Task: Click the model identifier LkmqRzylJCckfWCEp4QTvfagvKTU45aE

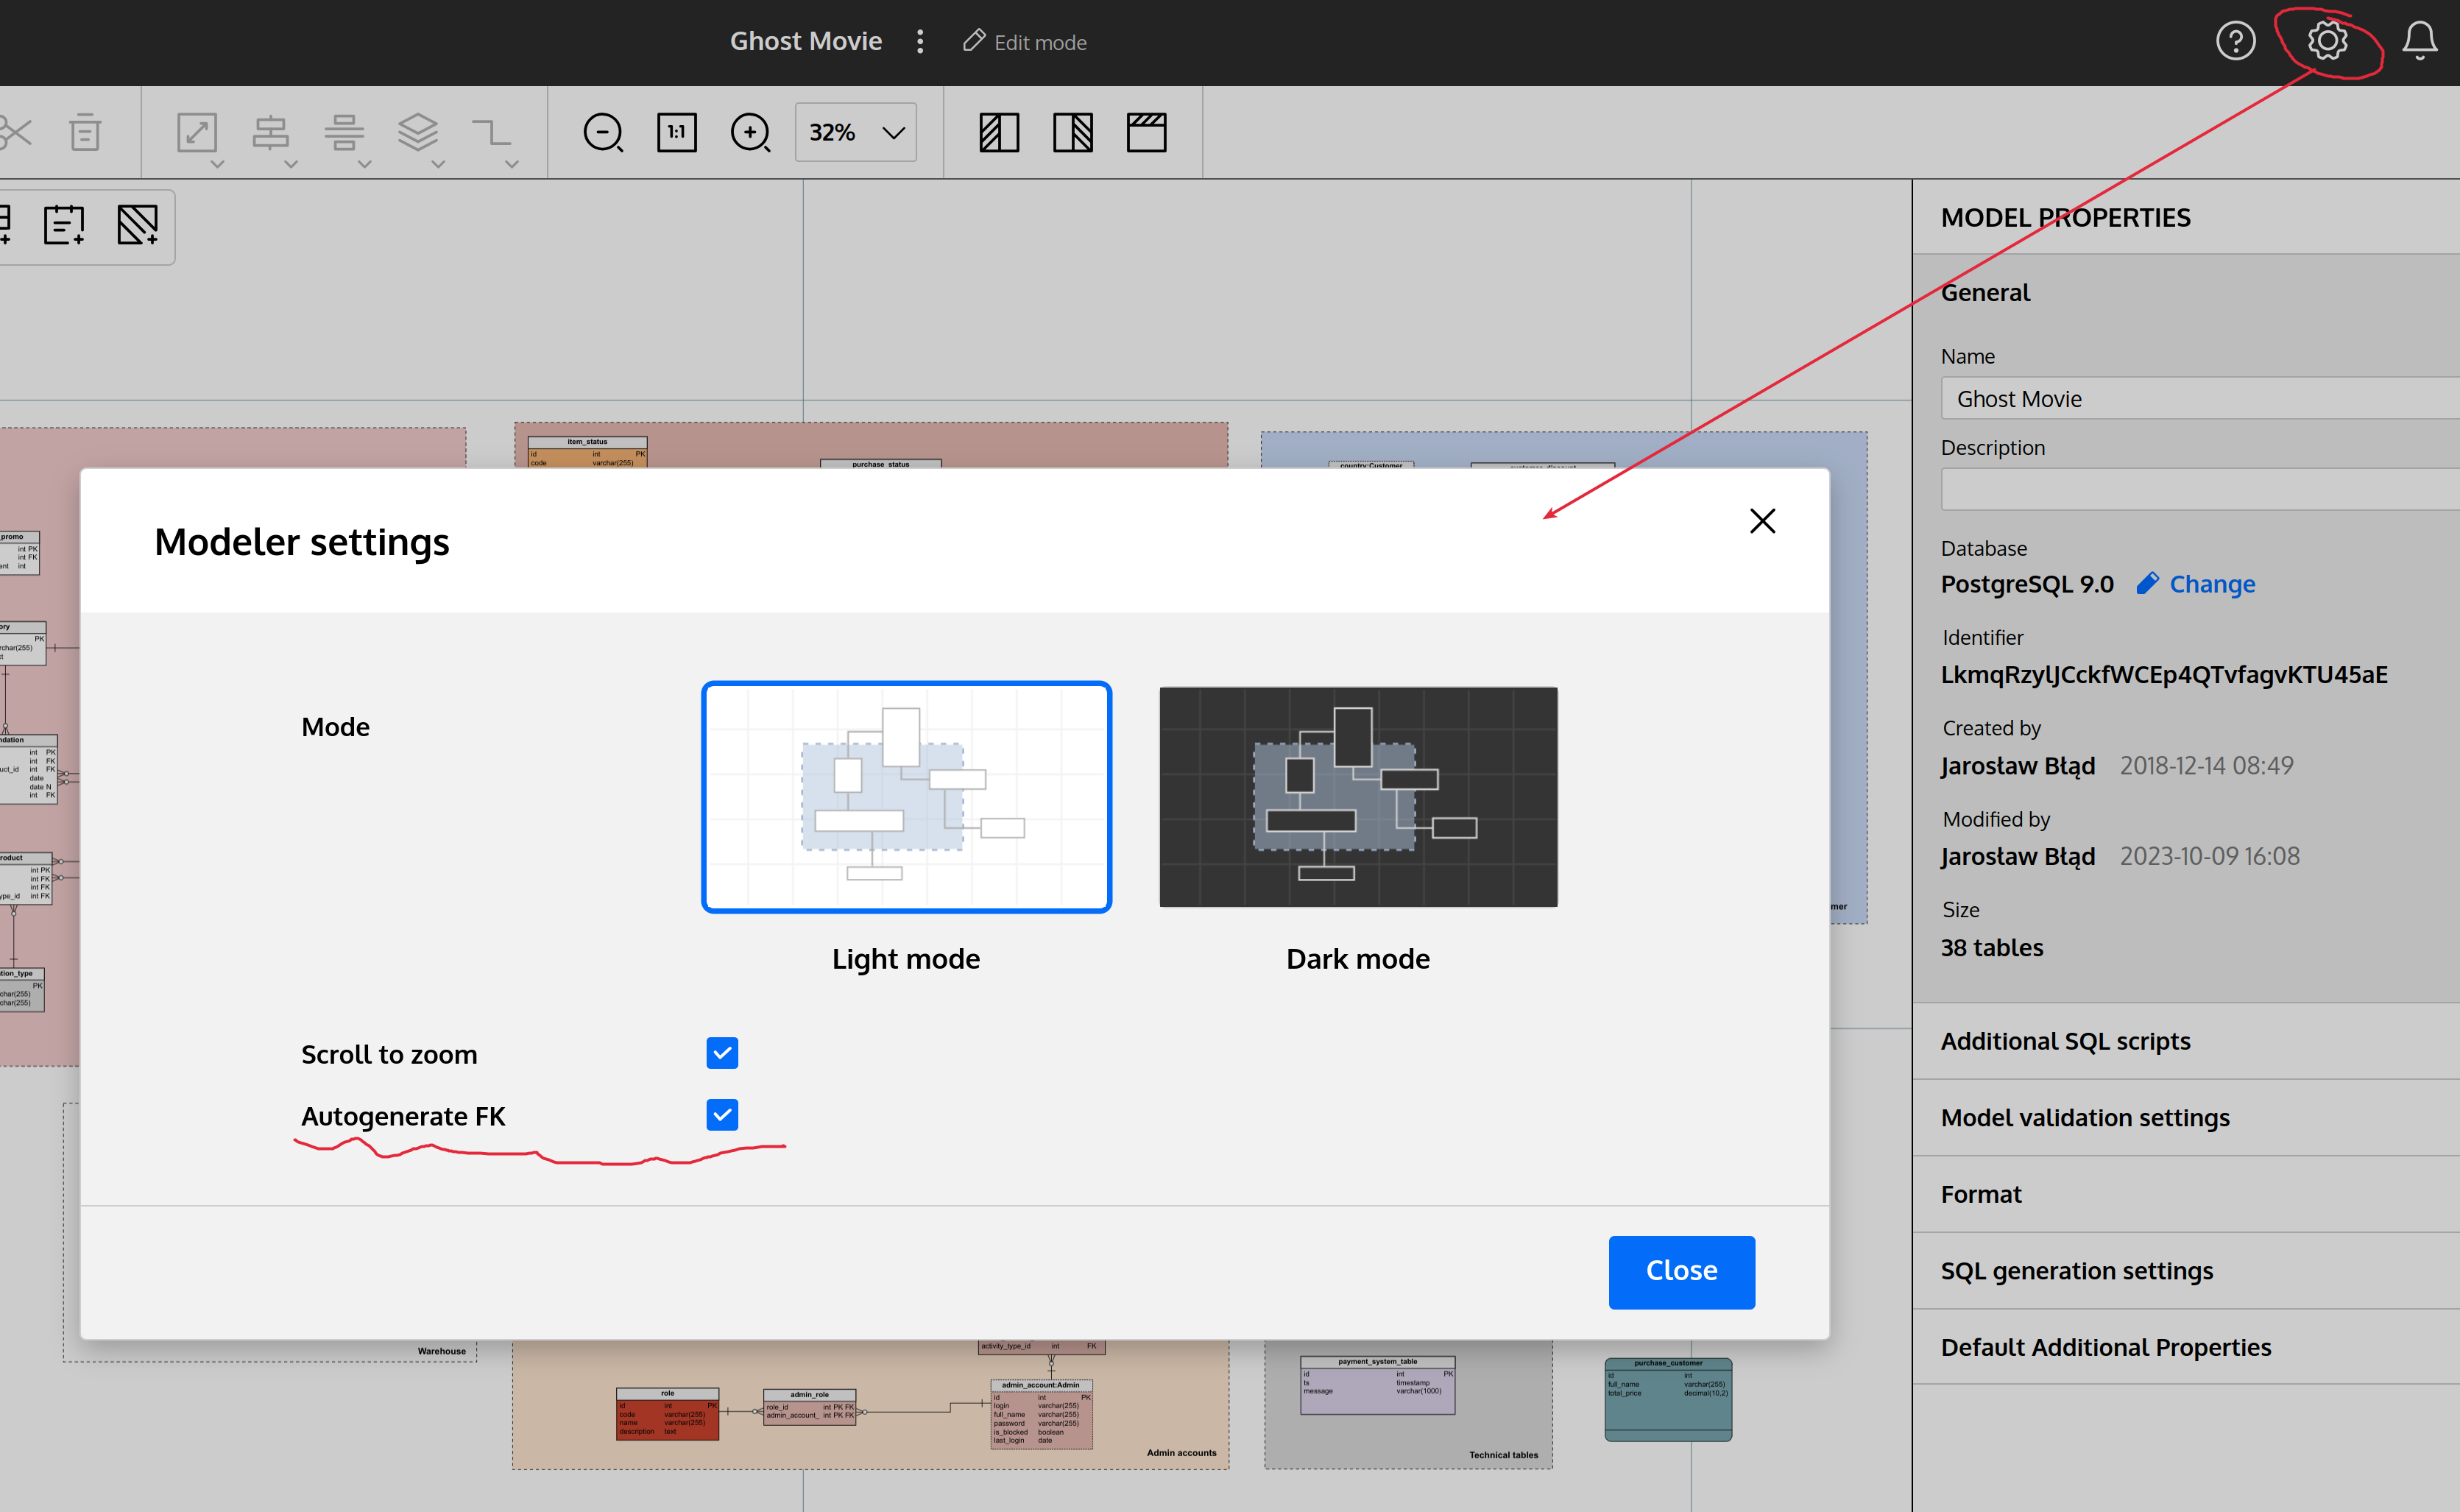Action: click(2164, 675)
